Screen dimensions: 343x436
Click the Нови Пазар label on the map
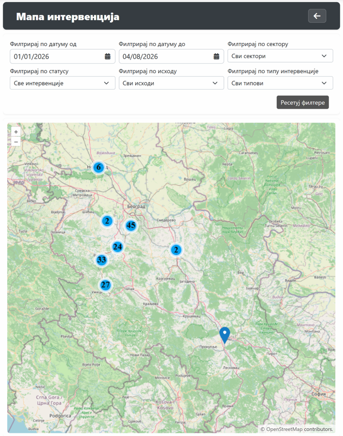coord(140,355)
